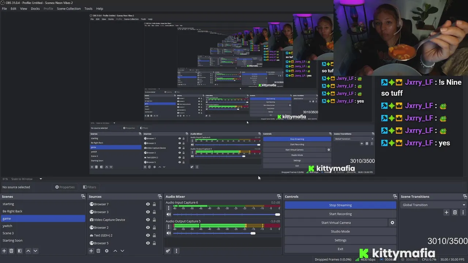Viewport: 468px width, 263px height.
Task: Open the transition properties three-dot menu
Action: (x=463, y=212)
